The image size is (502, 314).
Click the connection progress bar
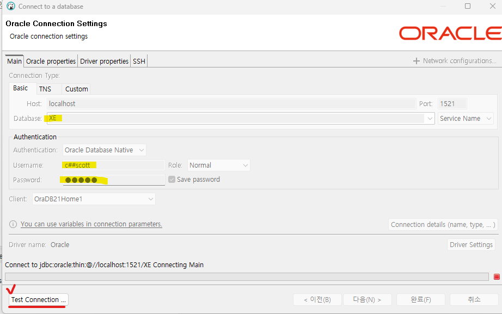click(247, 276)
